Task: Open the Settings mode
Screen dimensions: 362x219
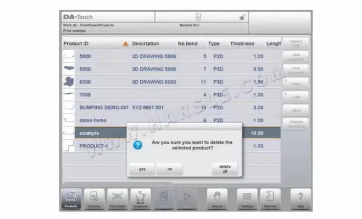Action: (247, 199)
